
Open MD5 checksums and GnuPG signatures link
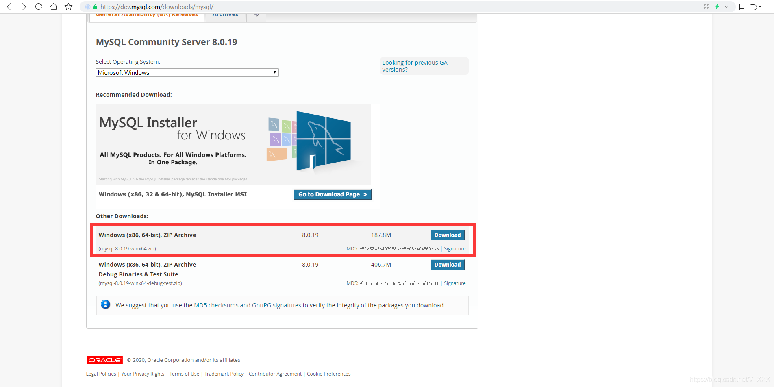[248, 305]
